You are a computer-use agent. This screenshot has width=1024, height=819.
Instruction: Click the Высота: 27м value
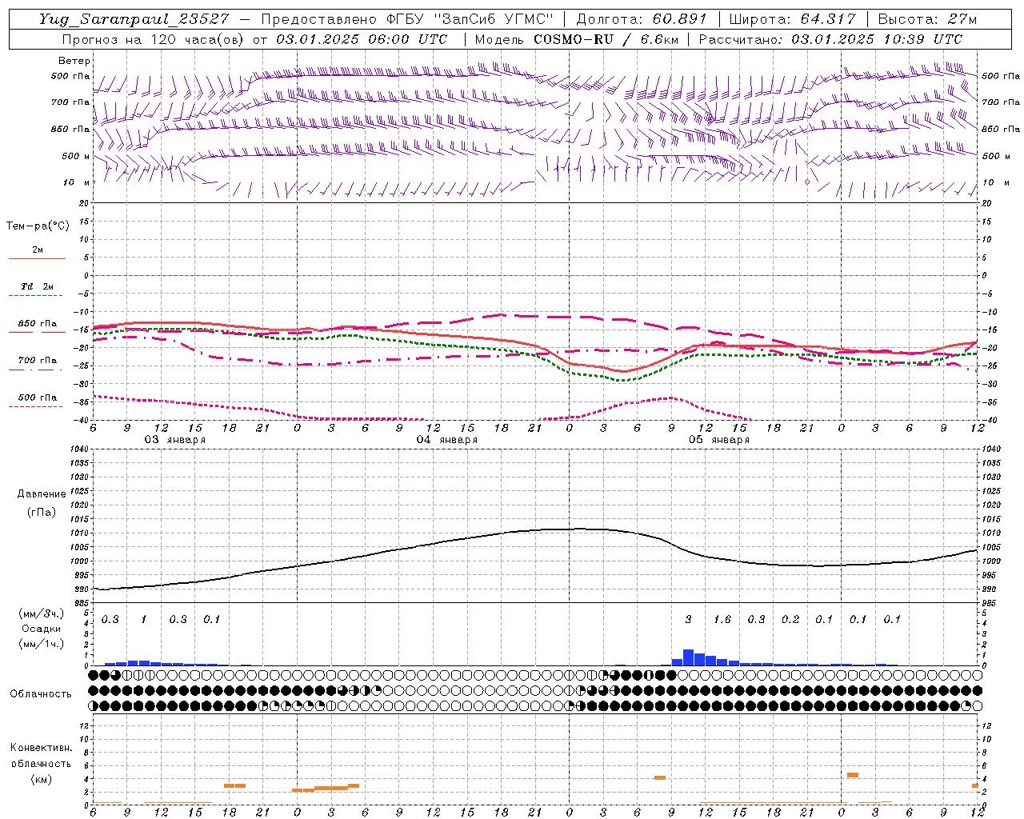tap(927, 19)
